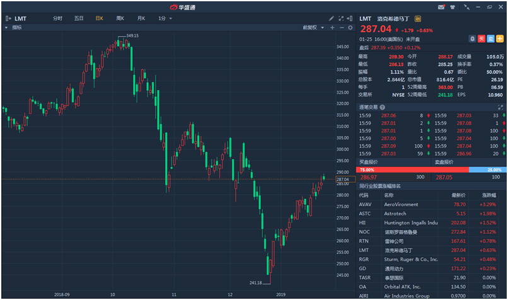Open TASR 泰瑟国际 row

[431, 278]
